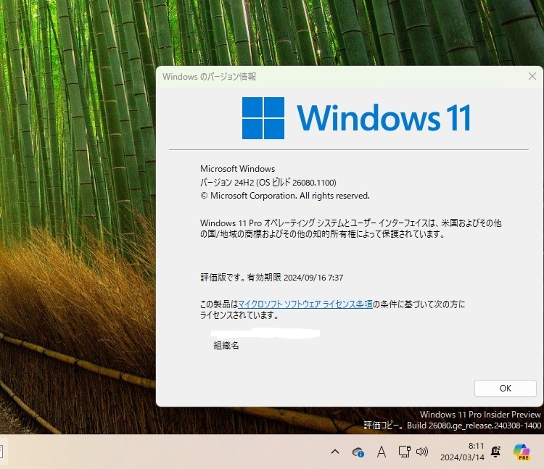The width and height of the screenshot is (544, 469).
Task: Click the '組織名' organization label
Action: [226, 345]
